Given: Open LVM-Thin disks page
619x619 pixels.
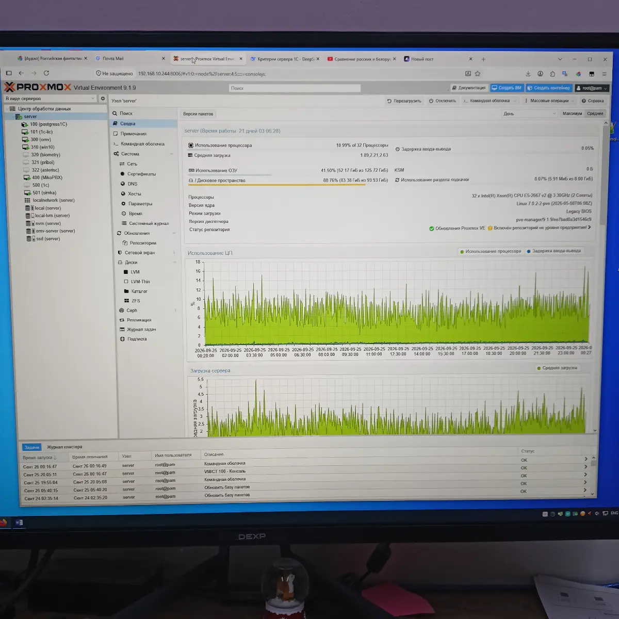Looking at the screenshot, I should point(140,282).
